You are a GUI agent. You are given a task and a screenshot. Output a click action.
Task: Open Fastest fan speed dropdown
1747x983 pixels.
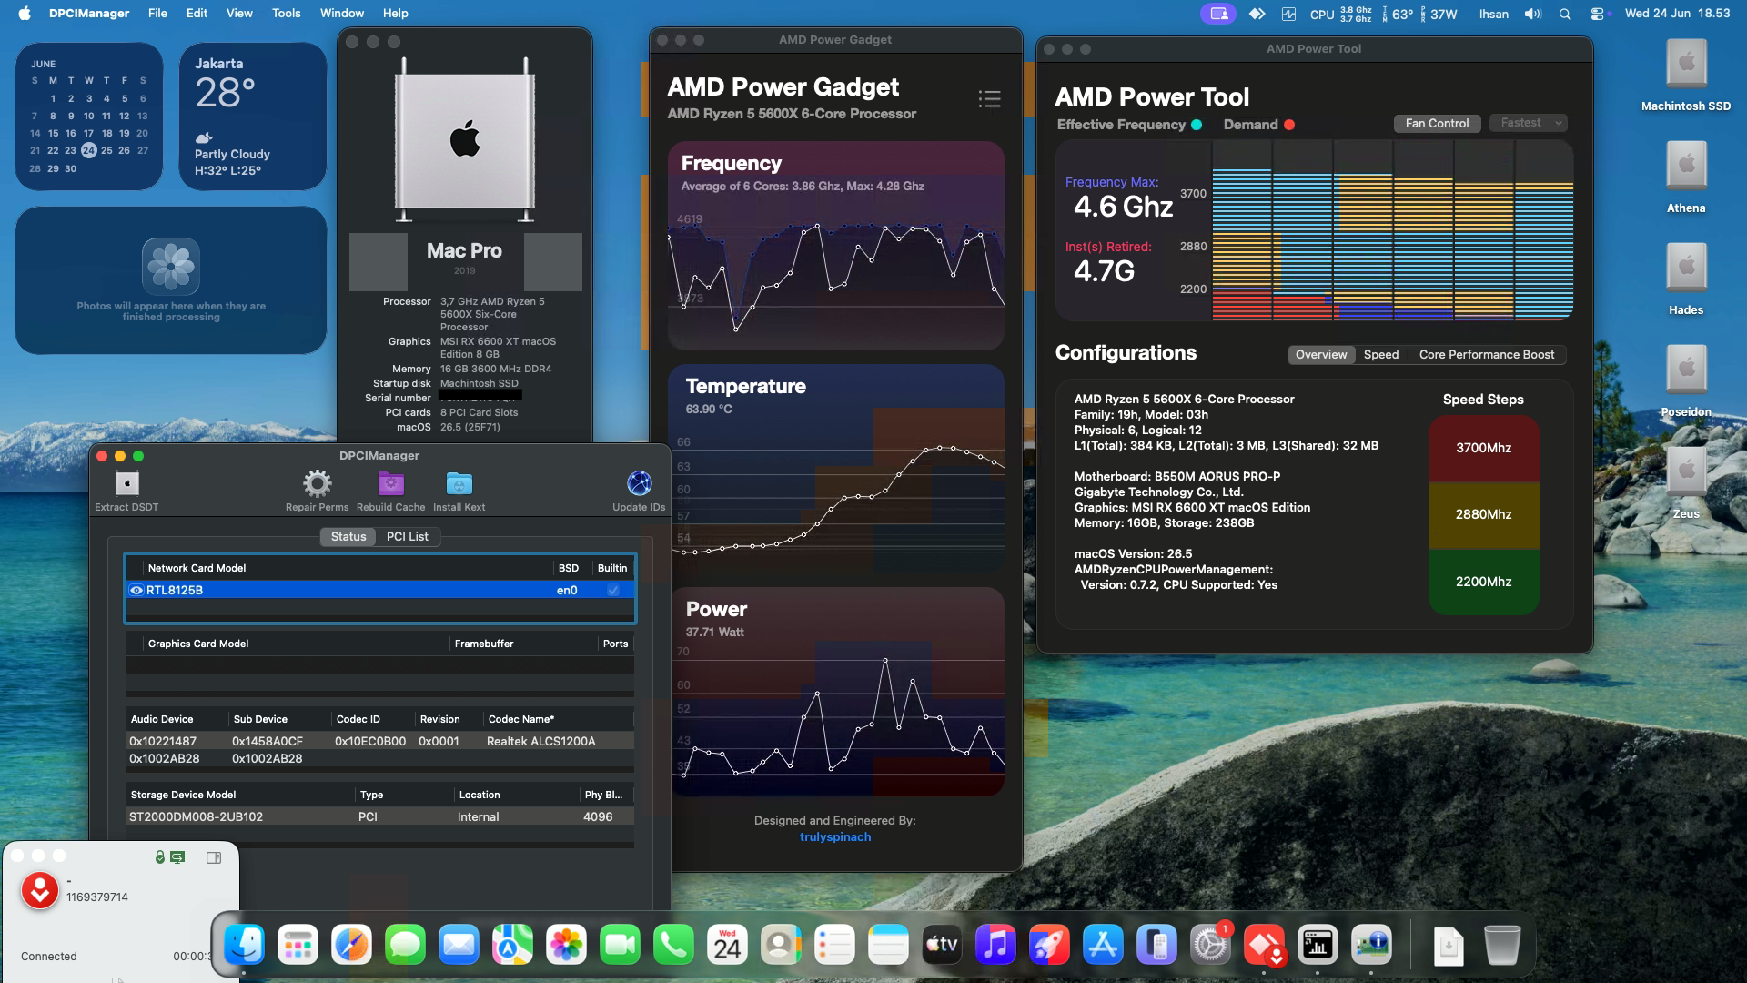click(1529, 123)
